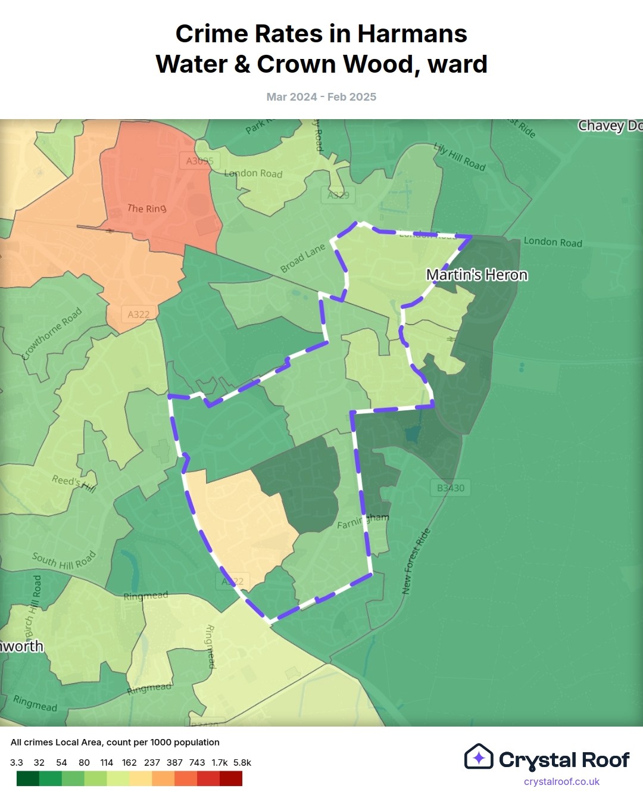Select the A329 road badge

click(x=338, y=195)
